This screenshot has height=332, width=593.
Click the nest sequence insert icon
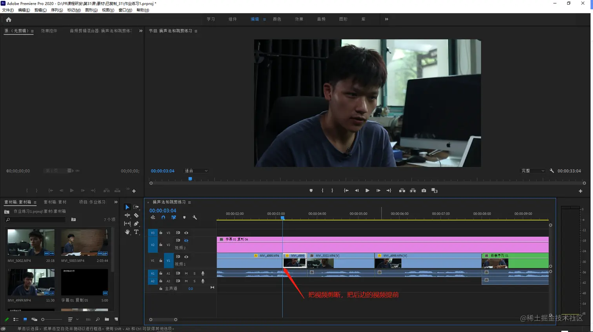click(x=153, y=218)
